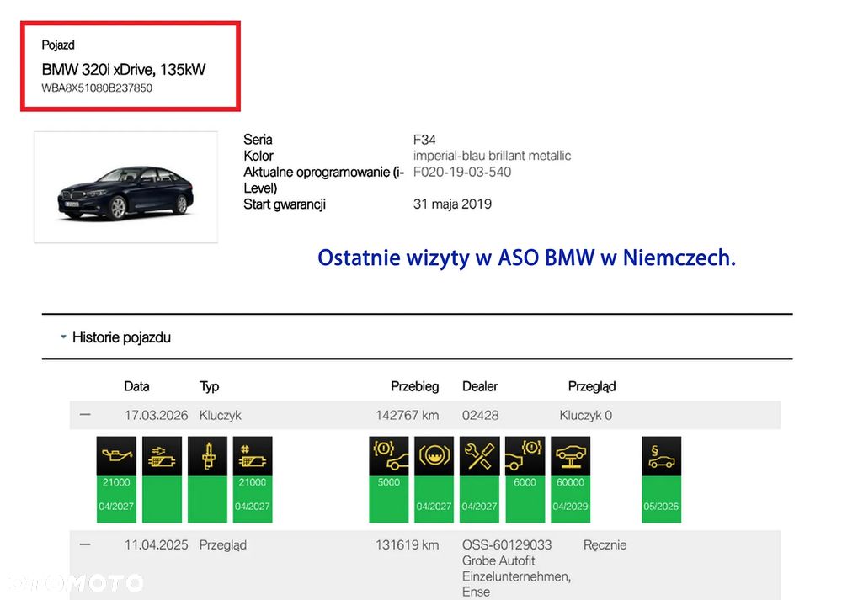Image resolution: width=842 pixels, height=600 pixels.
Task: Click the 6000 value under rear brakes
Action: coord(525,482)
